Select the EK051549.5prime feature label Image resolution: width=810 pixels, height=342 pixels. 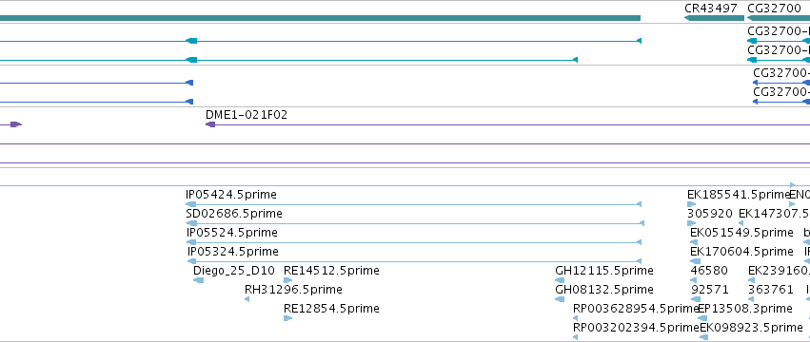(741, 233)
